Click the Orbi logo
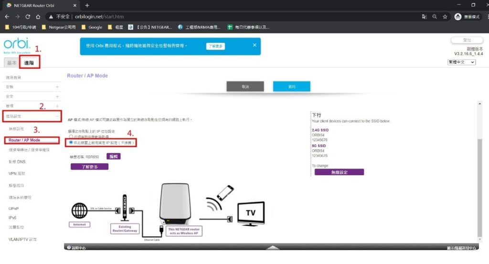 (15, 44)
